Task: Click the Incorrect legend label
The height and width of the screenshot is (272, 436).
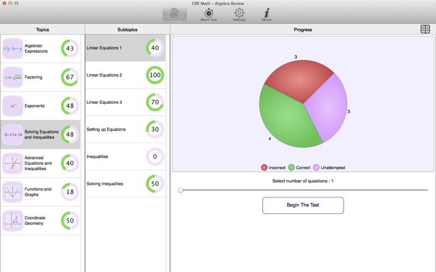Action: [x=277, y=168]
